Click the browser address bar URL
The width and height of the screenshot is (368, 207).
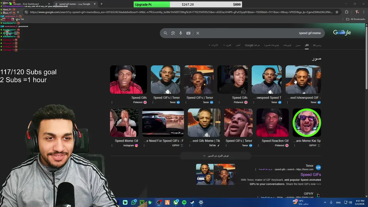coord(181,12)
